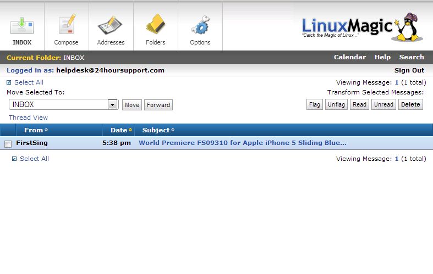433x274 pixels.
Task: Sort by From column arrow icon
Action: click(x=46, y=130)
